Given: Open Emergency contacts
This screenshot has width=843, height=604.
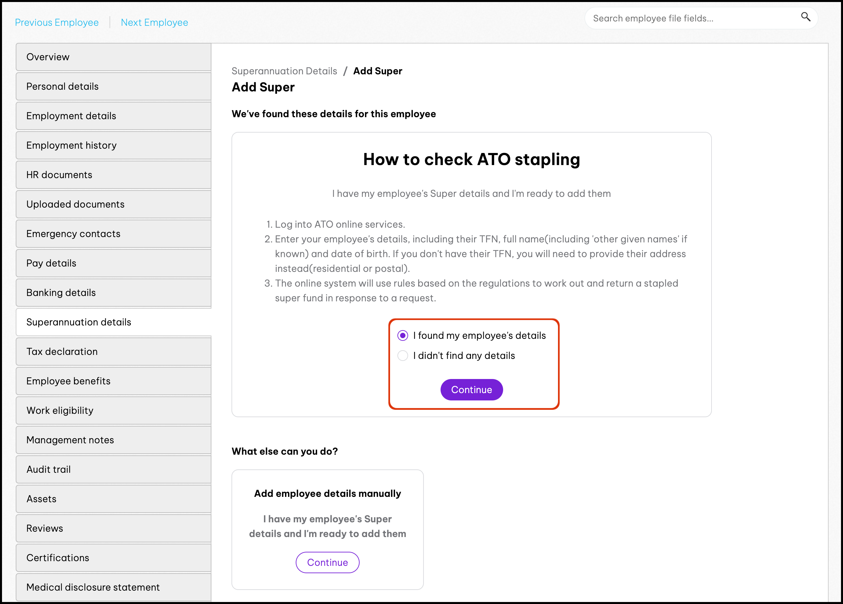Looking at the screenshot, I should click(x=114, y=234).
